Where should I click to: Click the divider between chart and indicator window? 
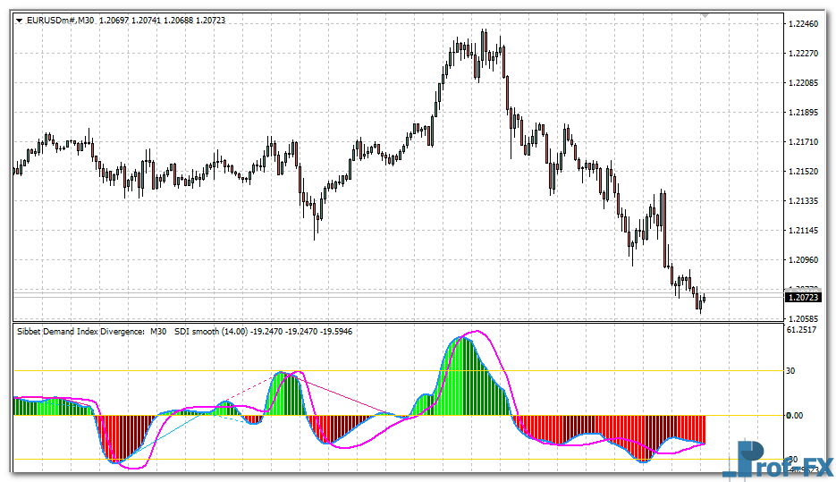(393, 322)
